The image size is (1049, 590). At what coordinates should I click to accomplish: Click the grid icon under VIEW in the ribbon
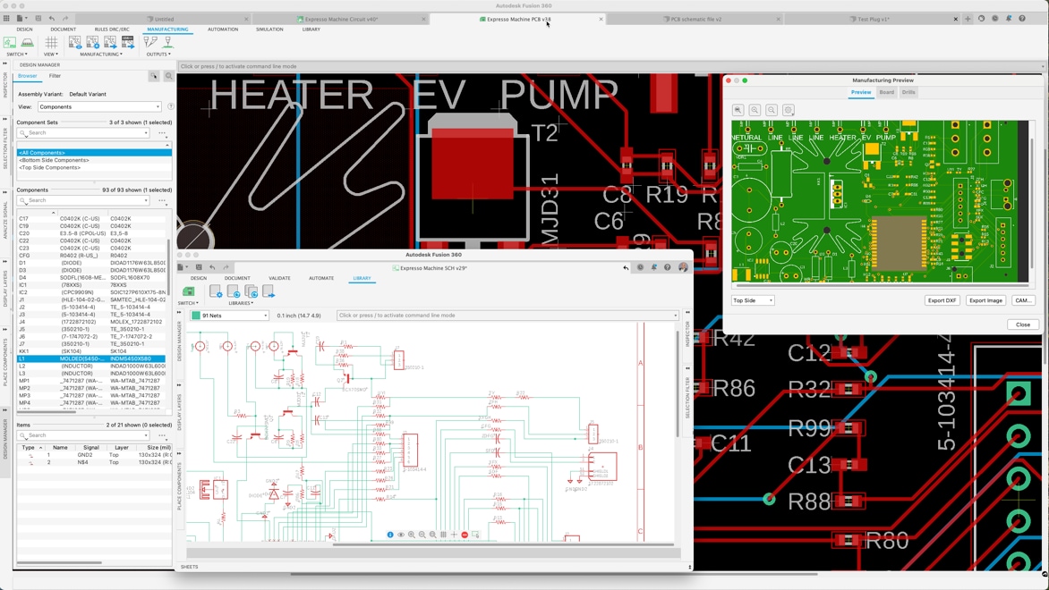[52, 43]
